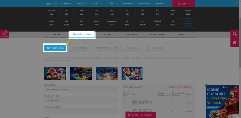Select the 918KISS wallet showing 50.00
Viewport: 241px width, 118px height.
188,12
